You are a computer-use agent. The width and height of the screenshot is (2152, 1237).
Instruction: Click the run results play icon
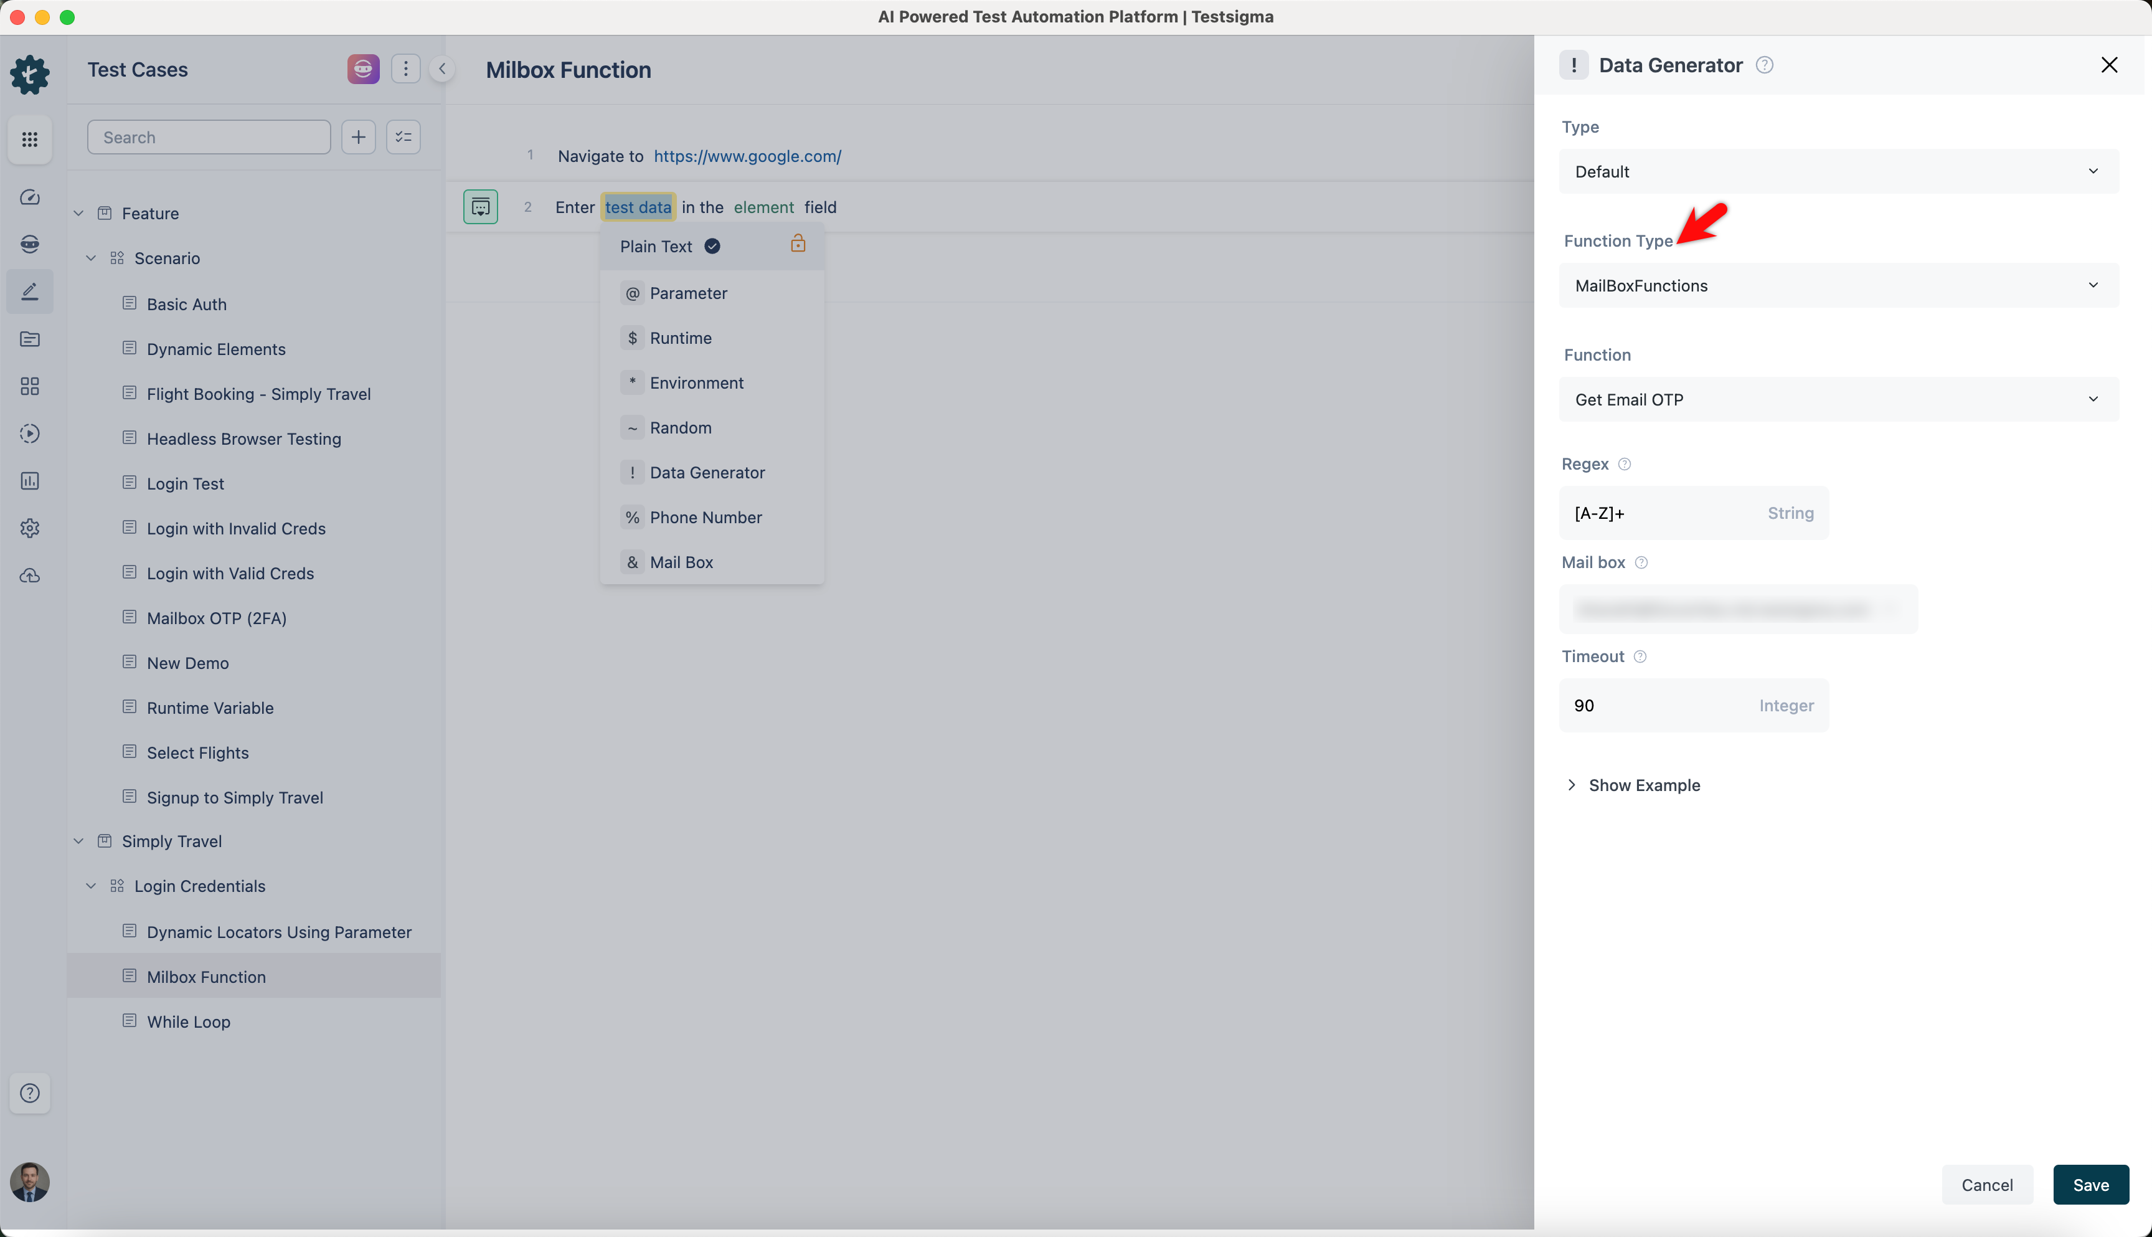(30, 434)
